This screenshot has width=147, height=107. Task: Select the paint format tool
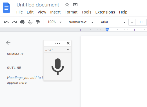tap(38, 22)
